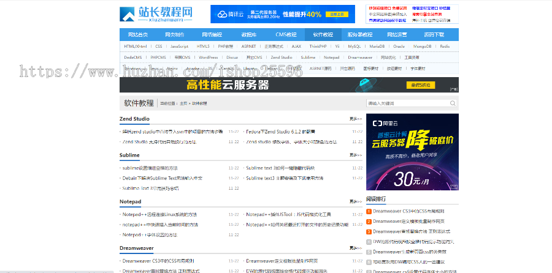Screen dimensions: 552x273
Task: Click JavaScript sub-navigation link
Action: [x=179, y=47]
